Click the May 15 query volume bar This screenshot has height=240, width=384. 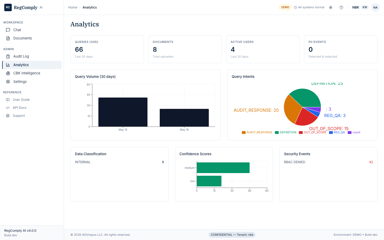pos(123,112)
